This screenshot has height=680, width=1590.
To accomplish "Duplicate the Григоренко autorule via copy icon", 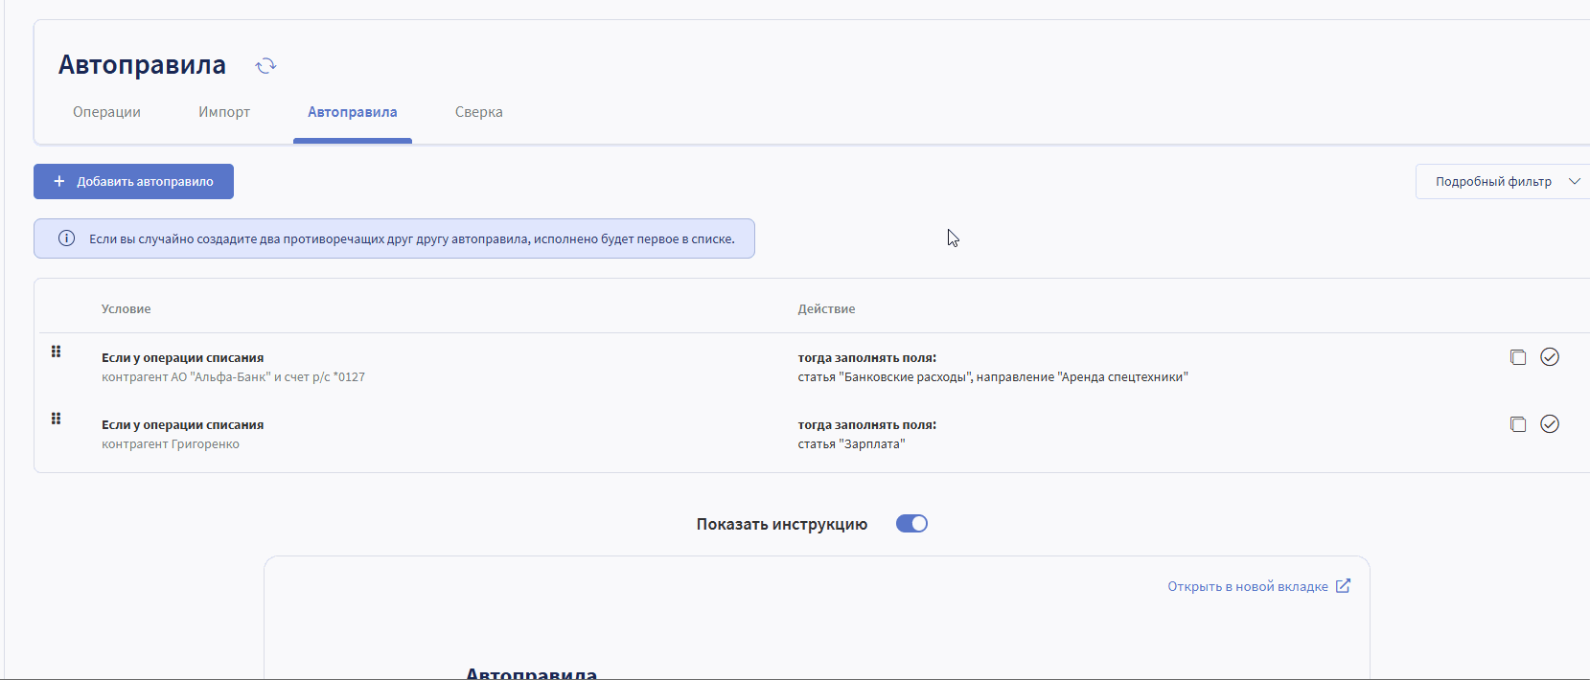I will coord(1517,424).
